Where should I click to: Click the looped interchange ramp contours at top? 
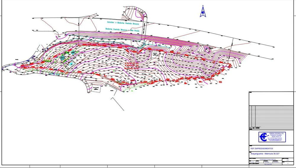point(134,14)
